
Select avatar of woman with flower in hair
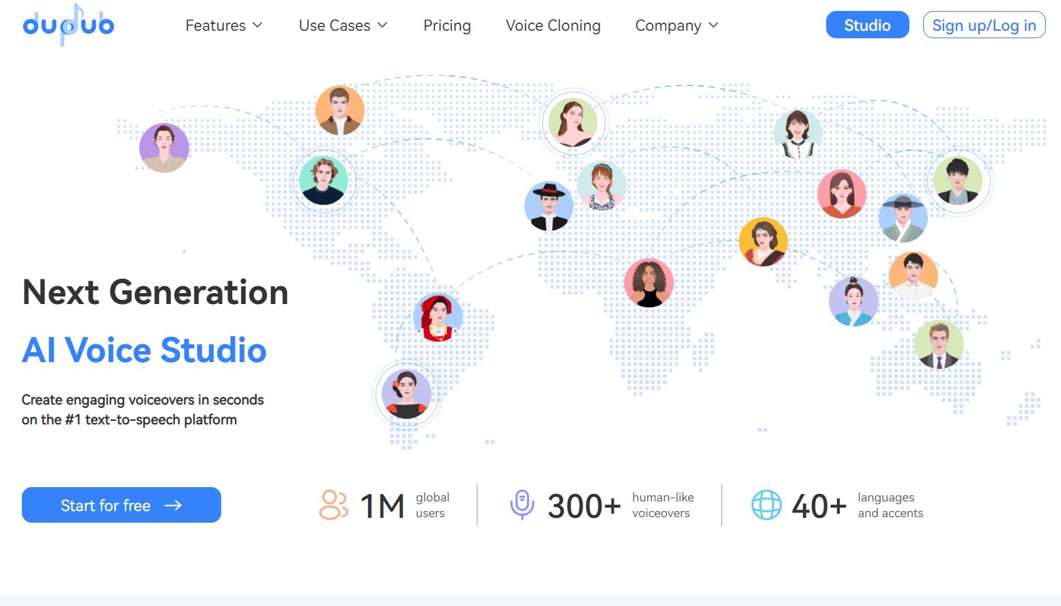[x=406, y=394]
